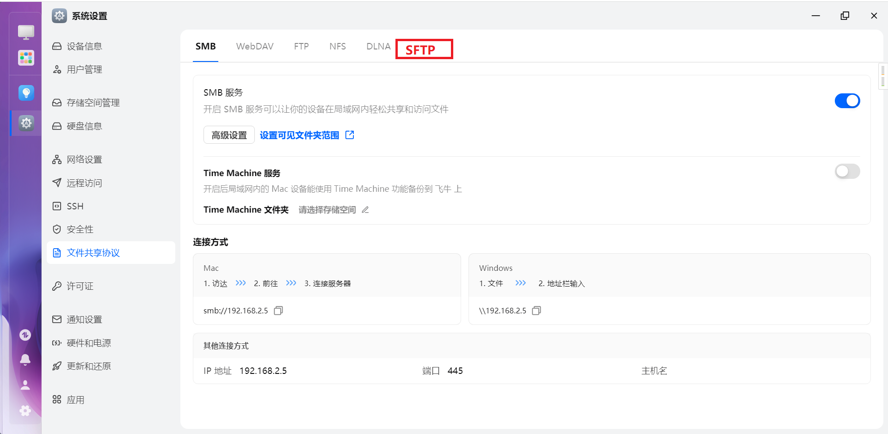888x434 pixels.
Task: Click the transfer tasks icon in dock
Action: point(25,335)
